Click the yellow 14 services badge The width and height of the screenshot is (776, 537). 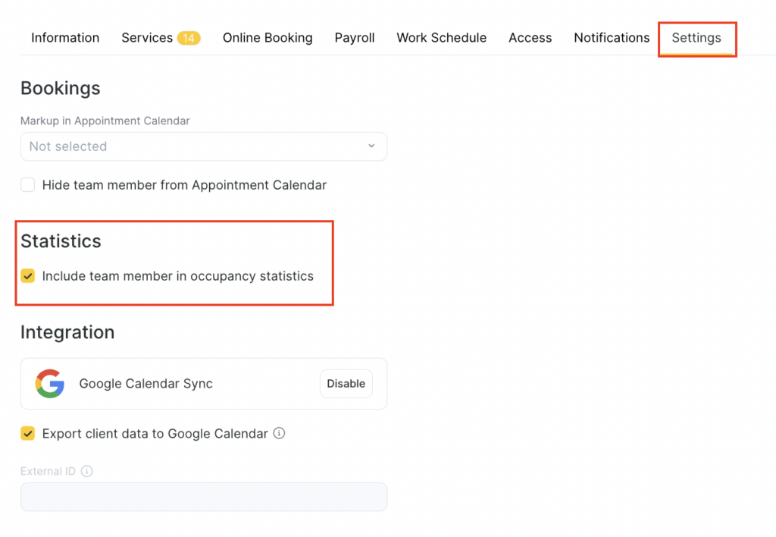point(189,38)
